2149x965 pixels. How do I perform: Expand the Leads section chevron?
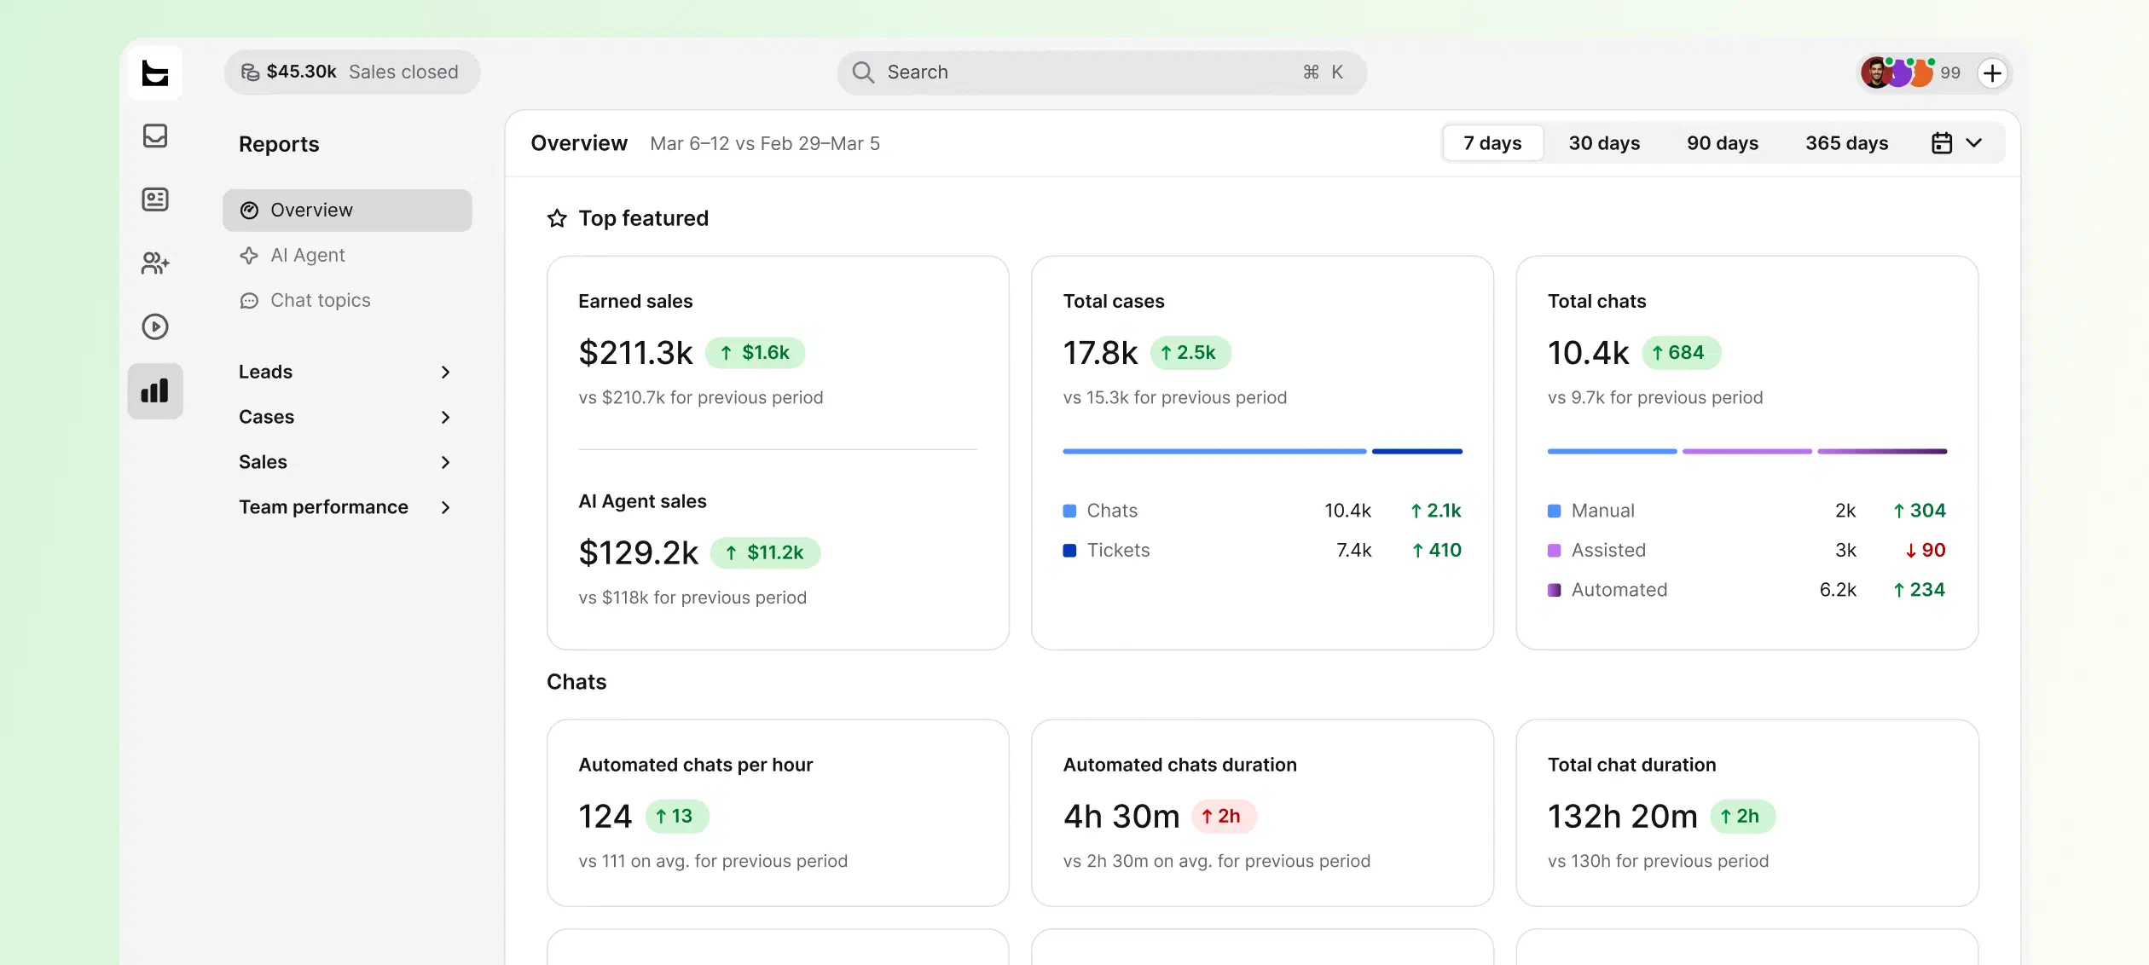point(445,372)
